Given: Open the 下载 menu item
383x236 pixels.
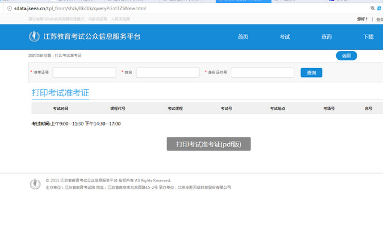Looking at the screenshot, I should tap(369, 37).
